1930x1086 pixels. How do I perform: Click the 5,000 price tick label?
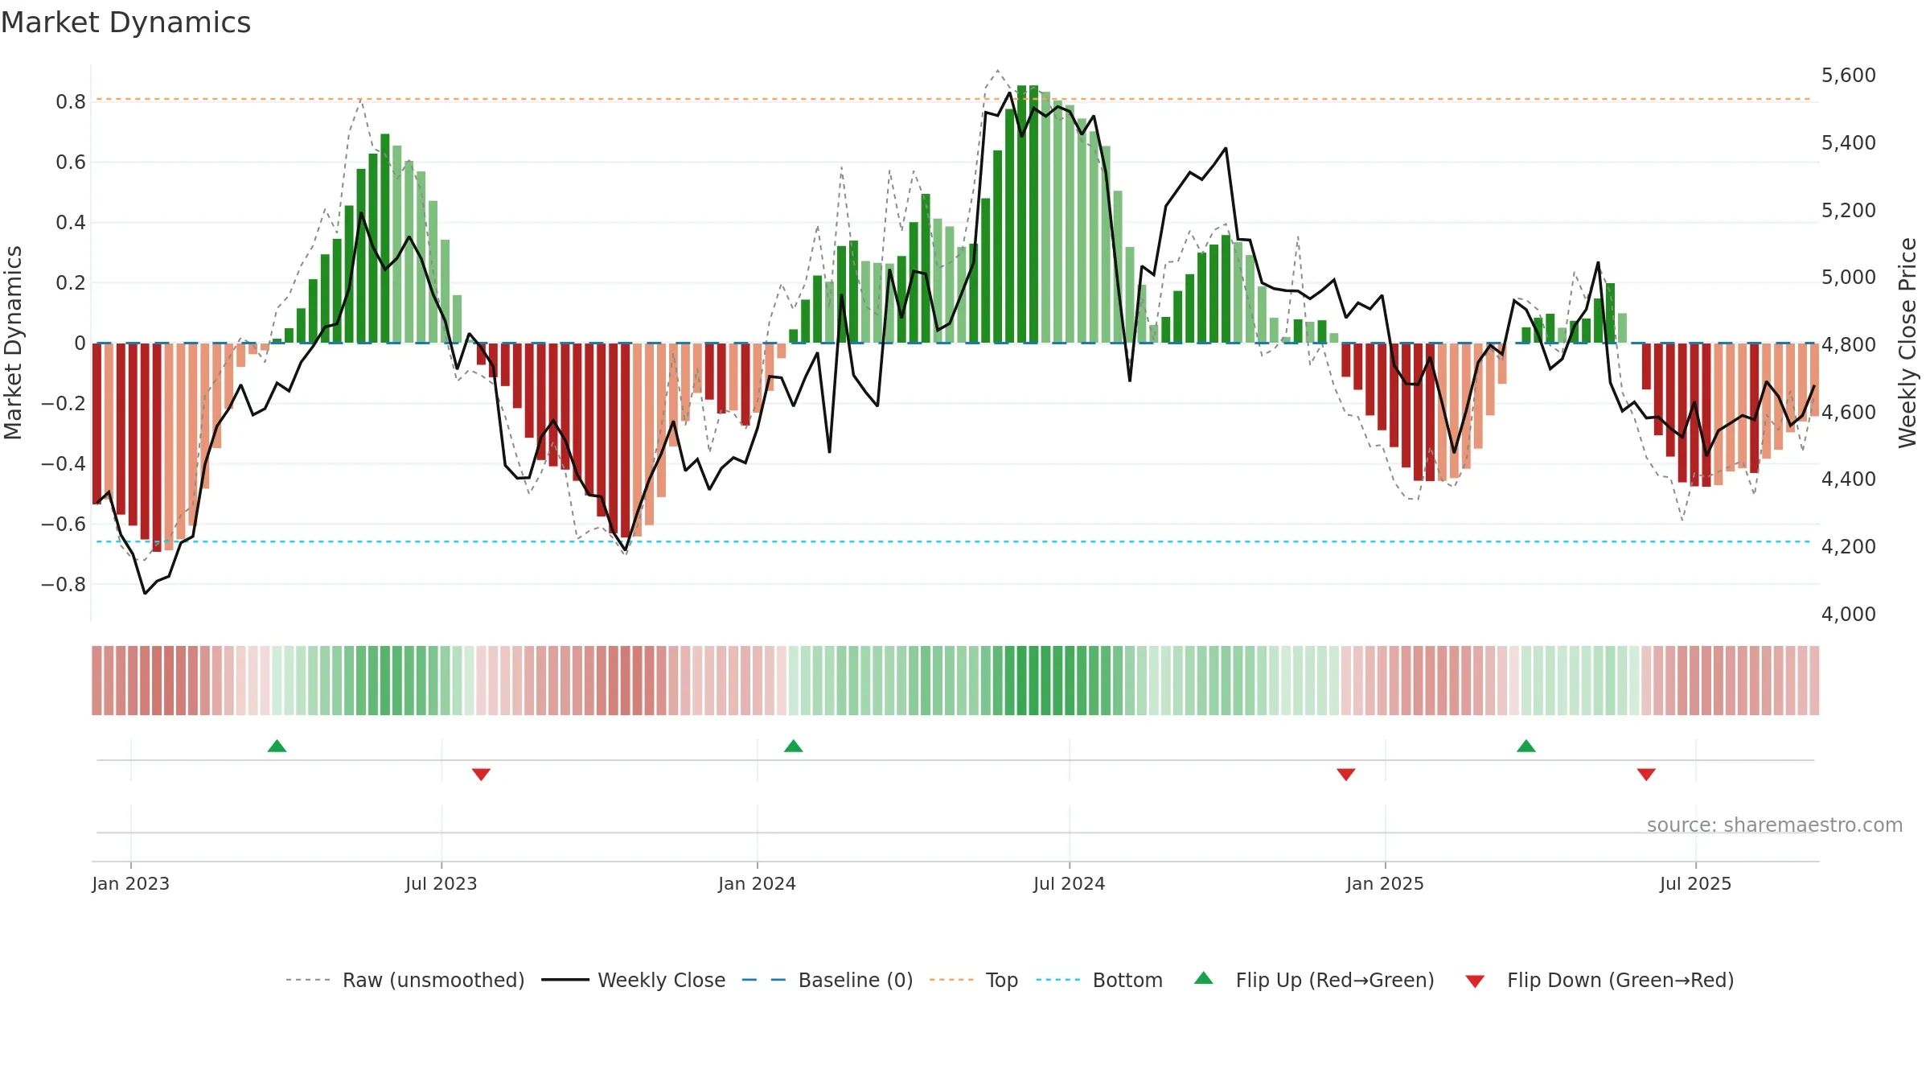tap(1848, 277)
